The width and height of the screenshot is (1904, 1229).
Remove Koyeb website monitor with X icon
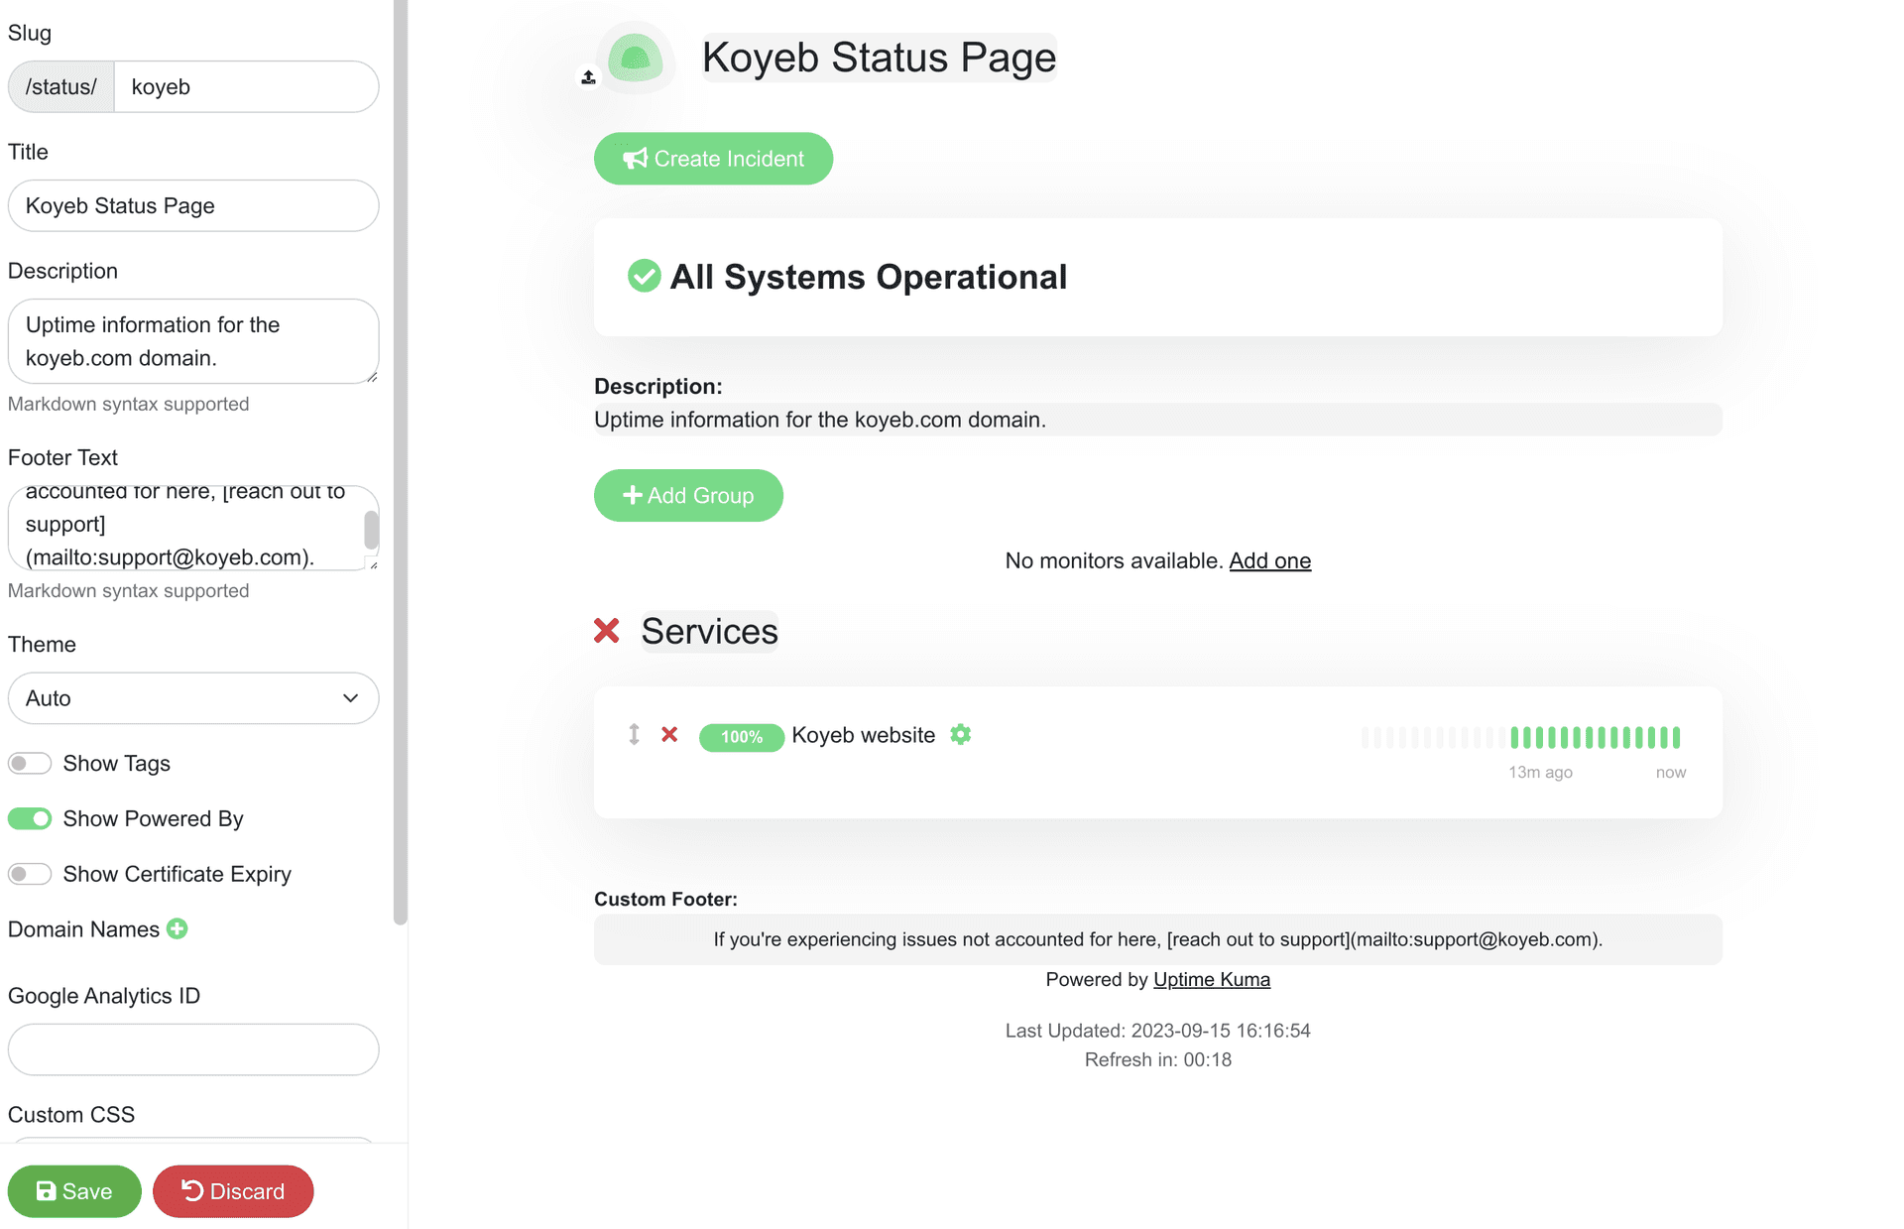coord(669,734)
